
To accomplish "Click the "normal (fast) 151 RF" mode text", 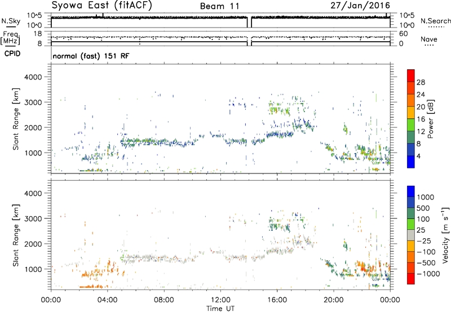I will coord(91,56).
